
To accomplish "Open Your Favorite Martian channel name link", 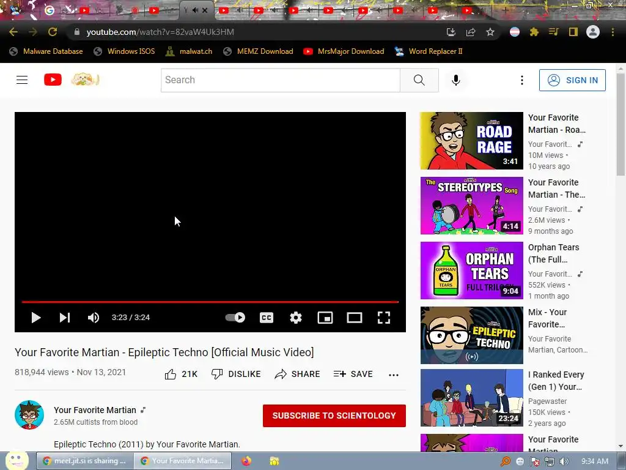I will click(x=95, y=410).
